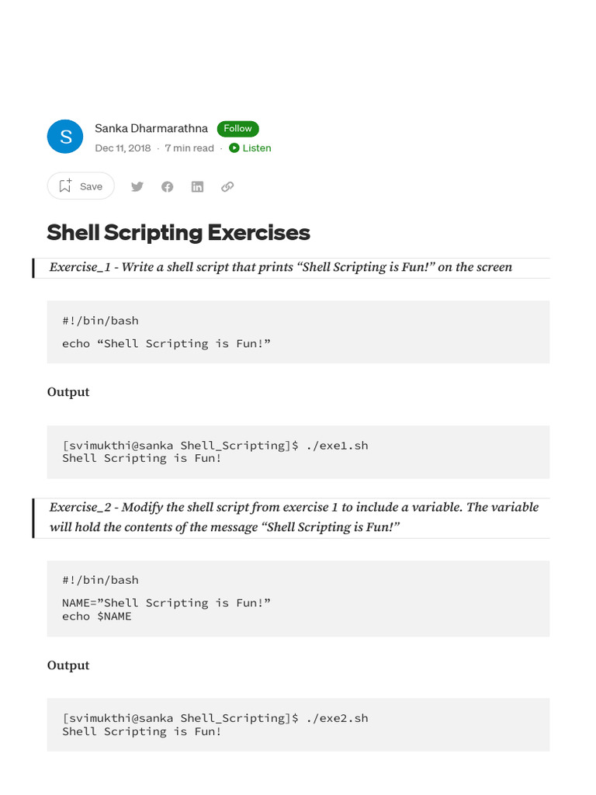Click the NAME variable code block
Screen dimensions: 596x795
point(298,599)
